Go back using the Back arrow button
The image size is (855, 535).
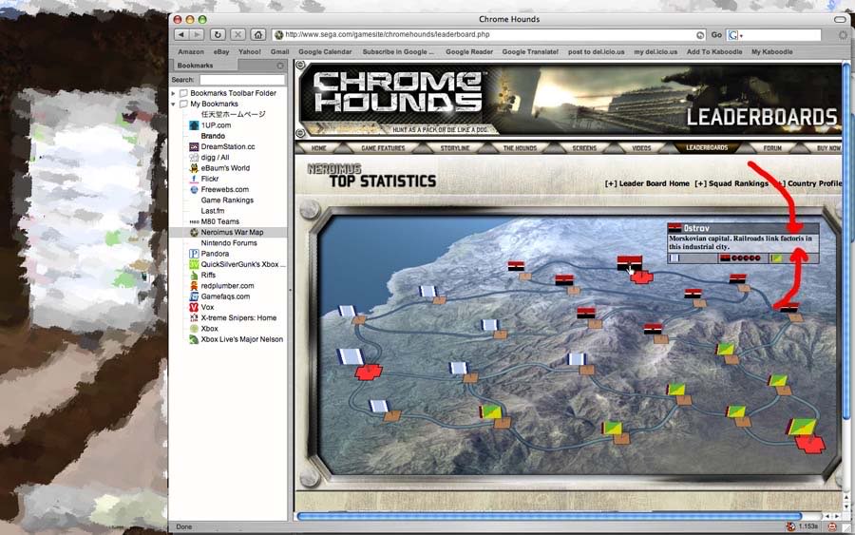[x=181, y=34]
